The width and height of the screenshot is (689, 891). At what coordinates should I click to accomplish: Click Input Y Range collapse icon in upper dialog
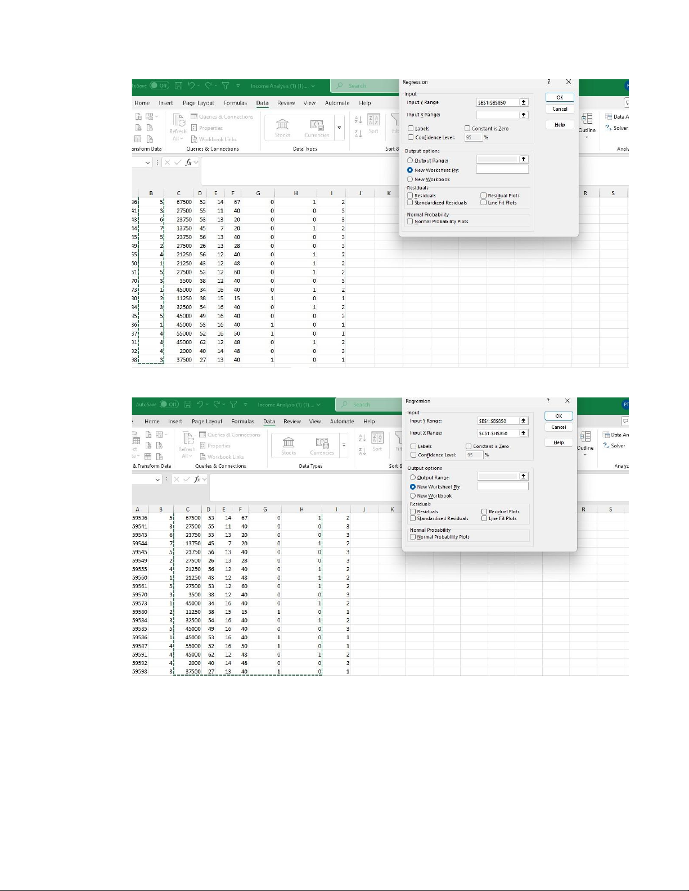click(524, 102)
